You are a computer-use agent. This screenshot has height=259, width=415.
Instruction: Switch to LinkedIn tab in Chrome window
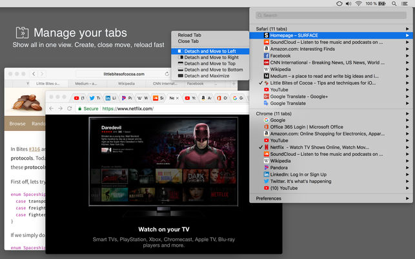pyautogui.click(x=110, y=98)
